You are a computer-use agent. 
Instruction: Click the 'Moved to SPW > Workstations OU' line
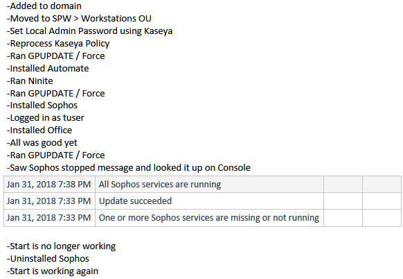click(79, 19)
